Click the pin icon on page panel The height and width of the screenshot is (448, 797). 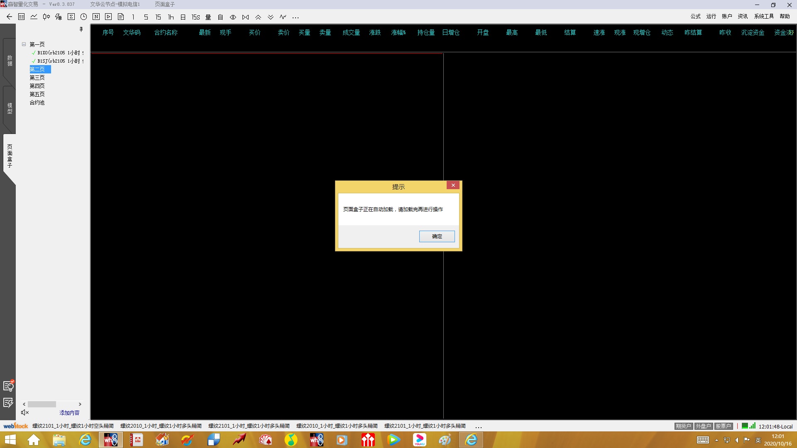[x=81, y=29]
